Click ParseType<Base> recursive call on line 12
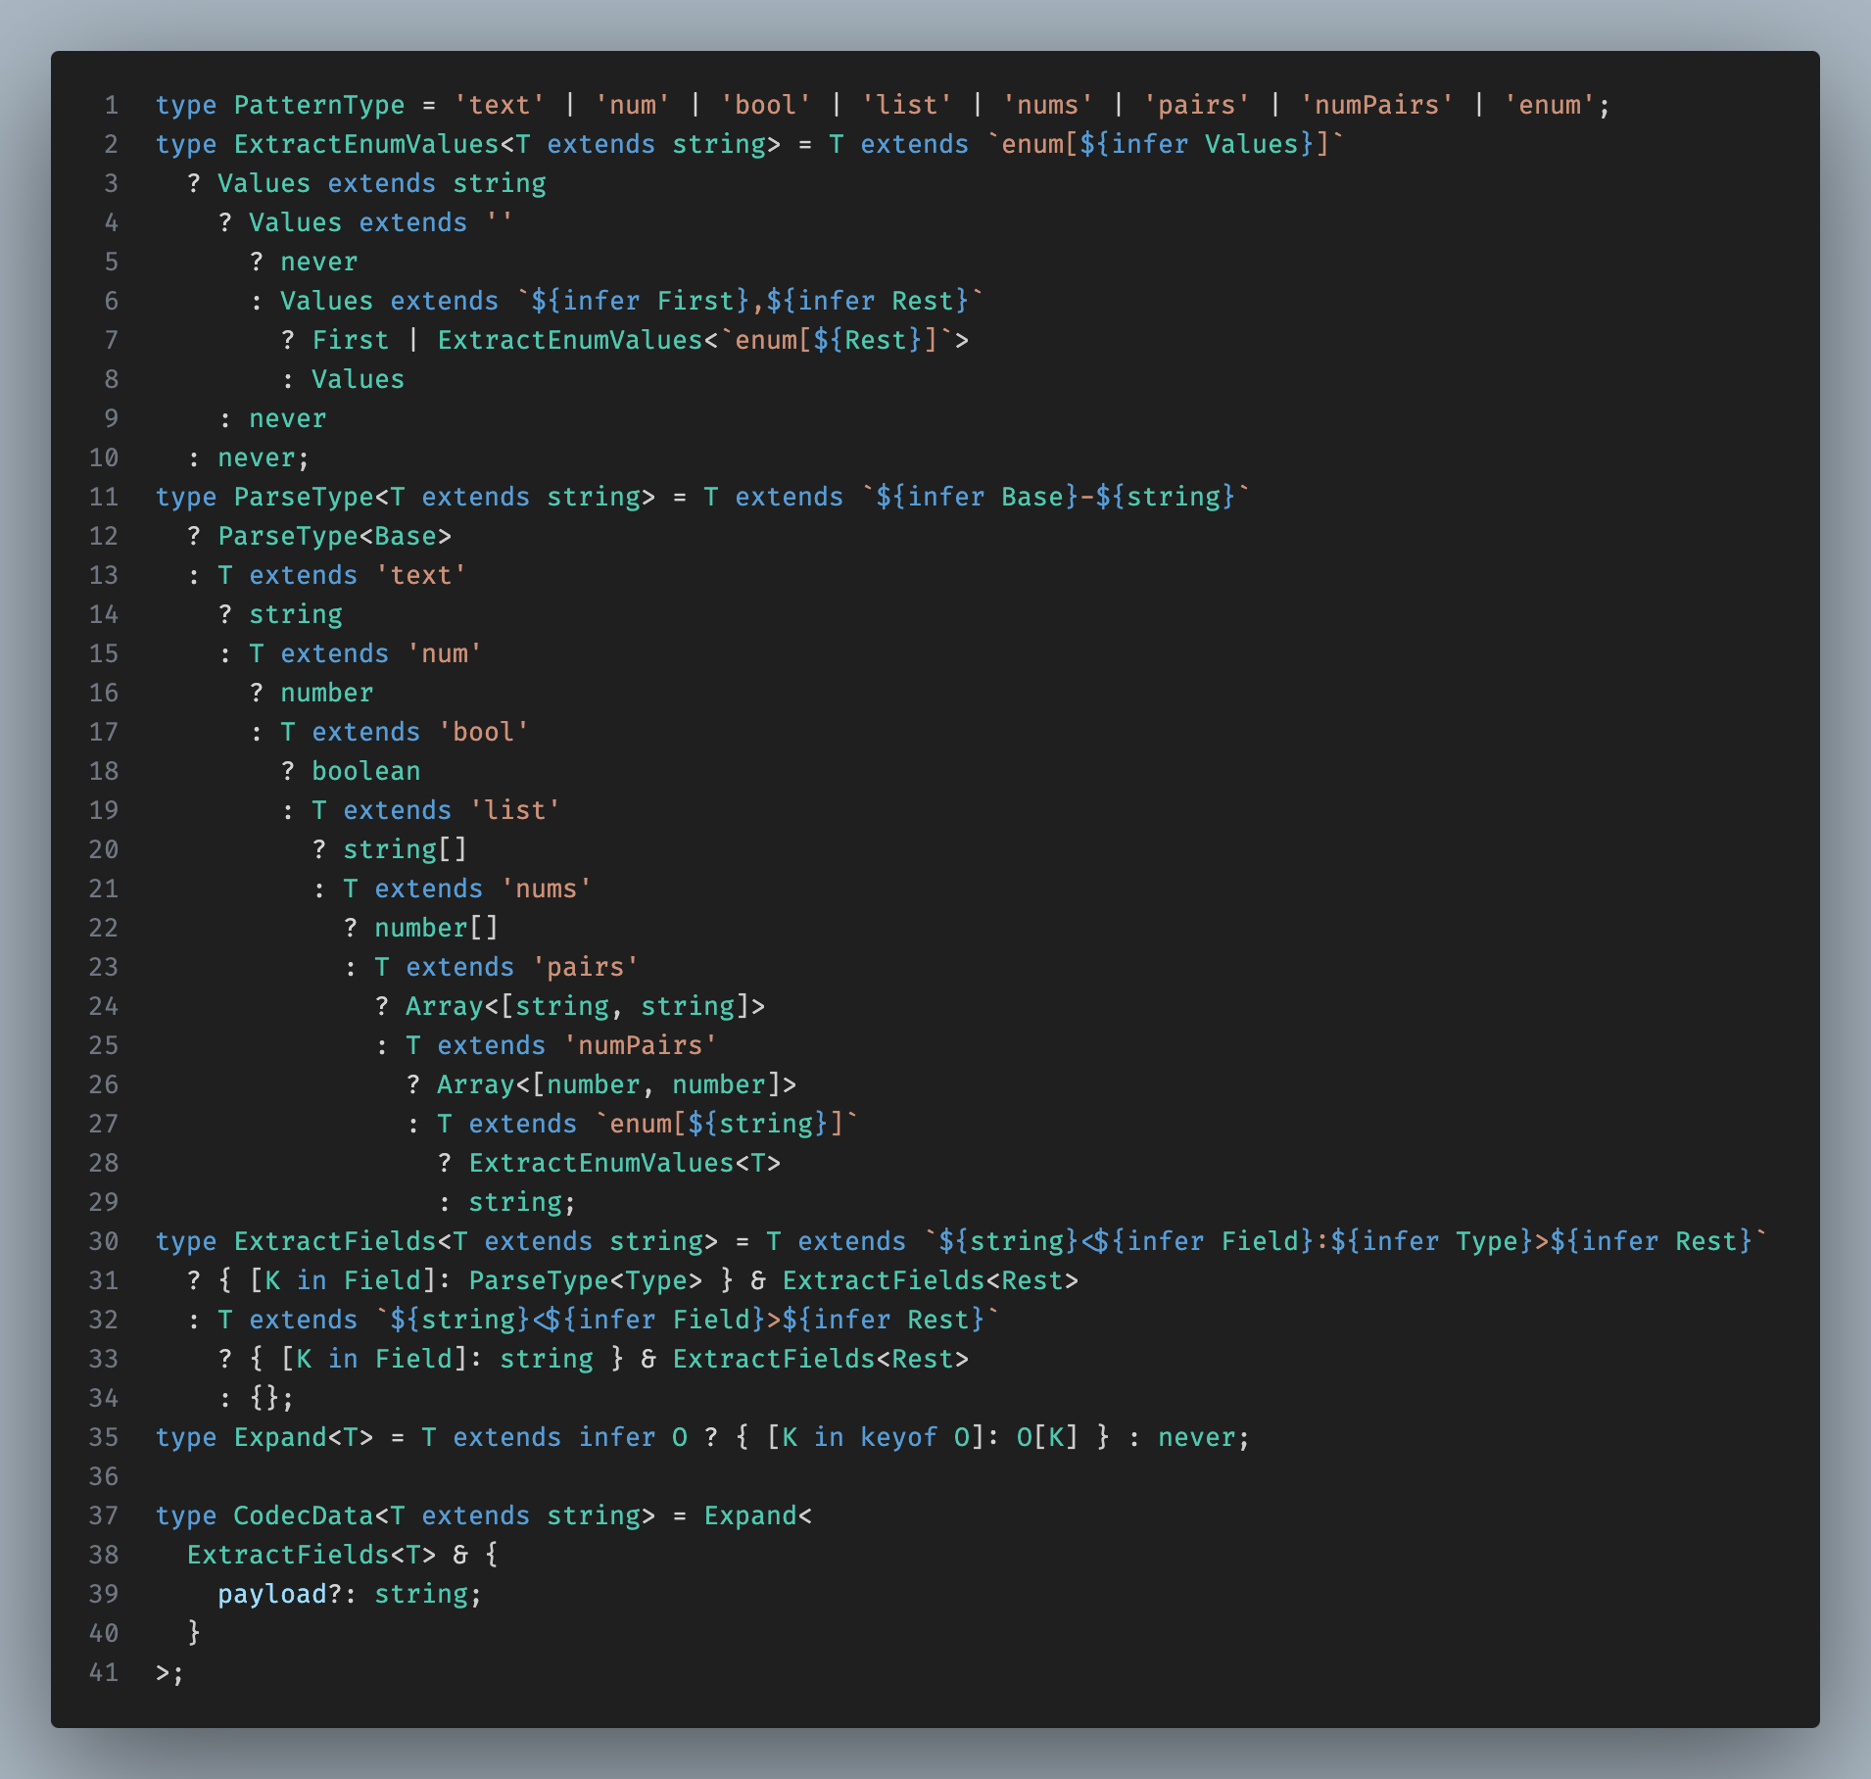The width and height of the screenshot is (1871, 1779). point(334,536)
